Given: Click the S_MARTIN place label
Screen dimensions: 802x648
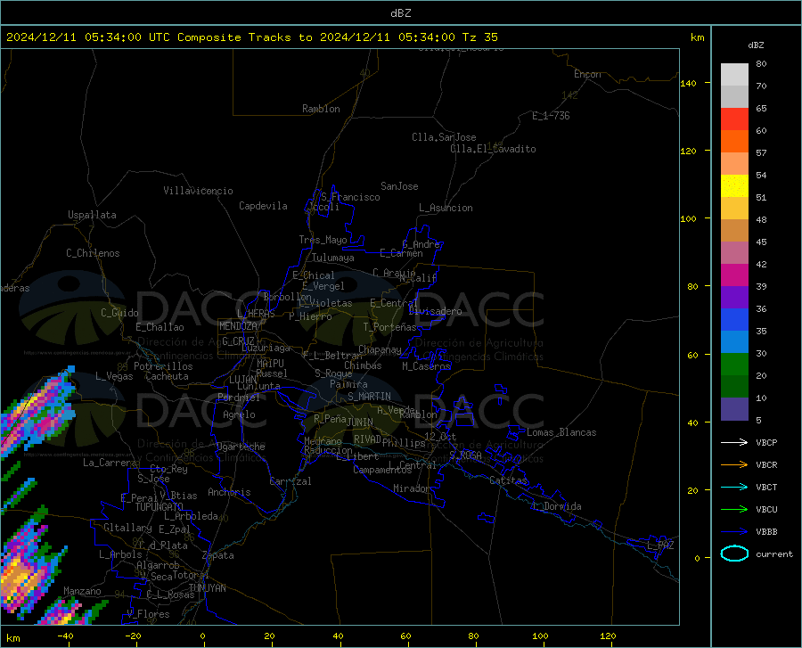Looking at the screenshot, I should [x=369, y=397].
